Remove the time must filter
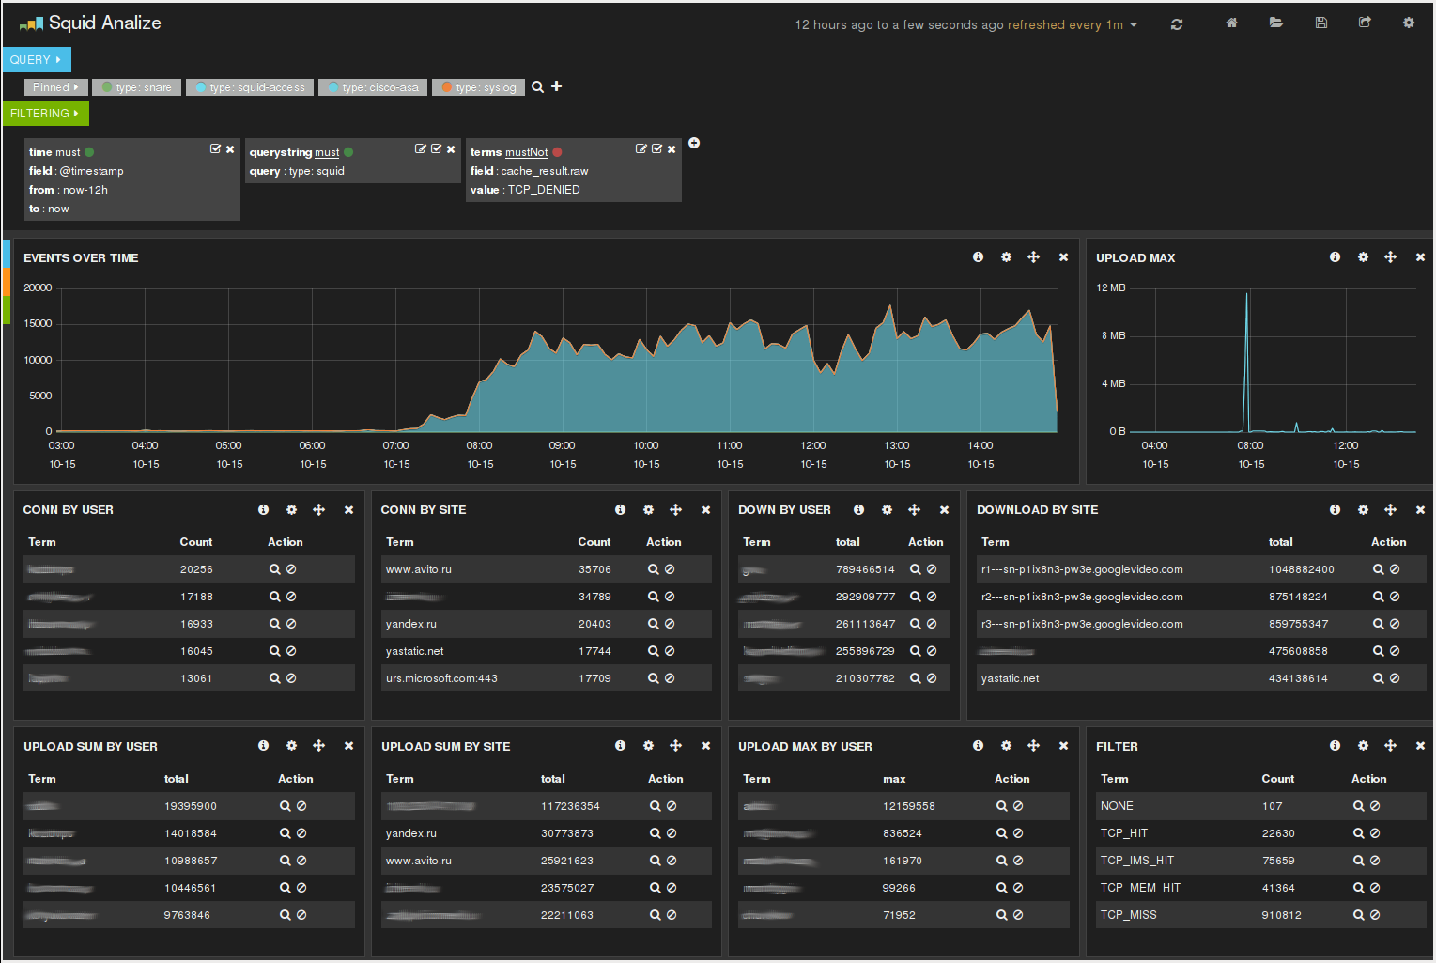Screen dimensions: 1436x963 [x=230, y=149]
